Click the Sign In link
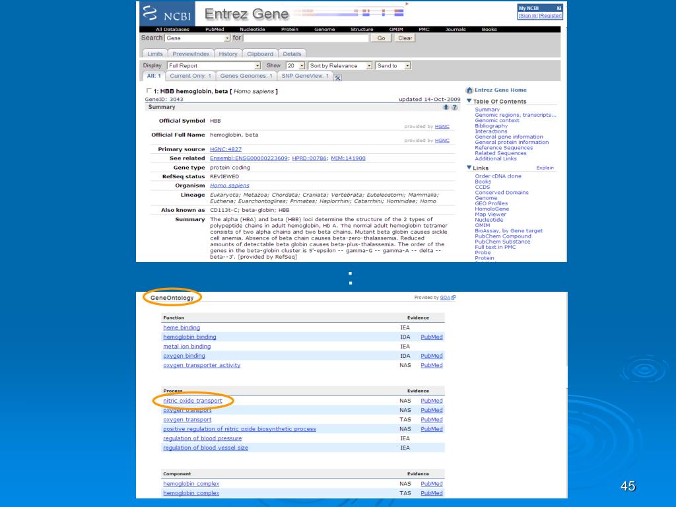676x507 pixels. (528, 16)
